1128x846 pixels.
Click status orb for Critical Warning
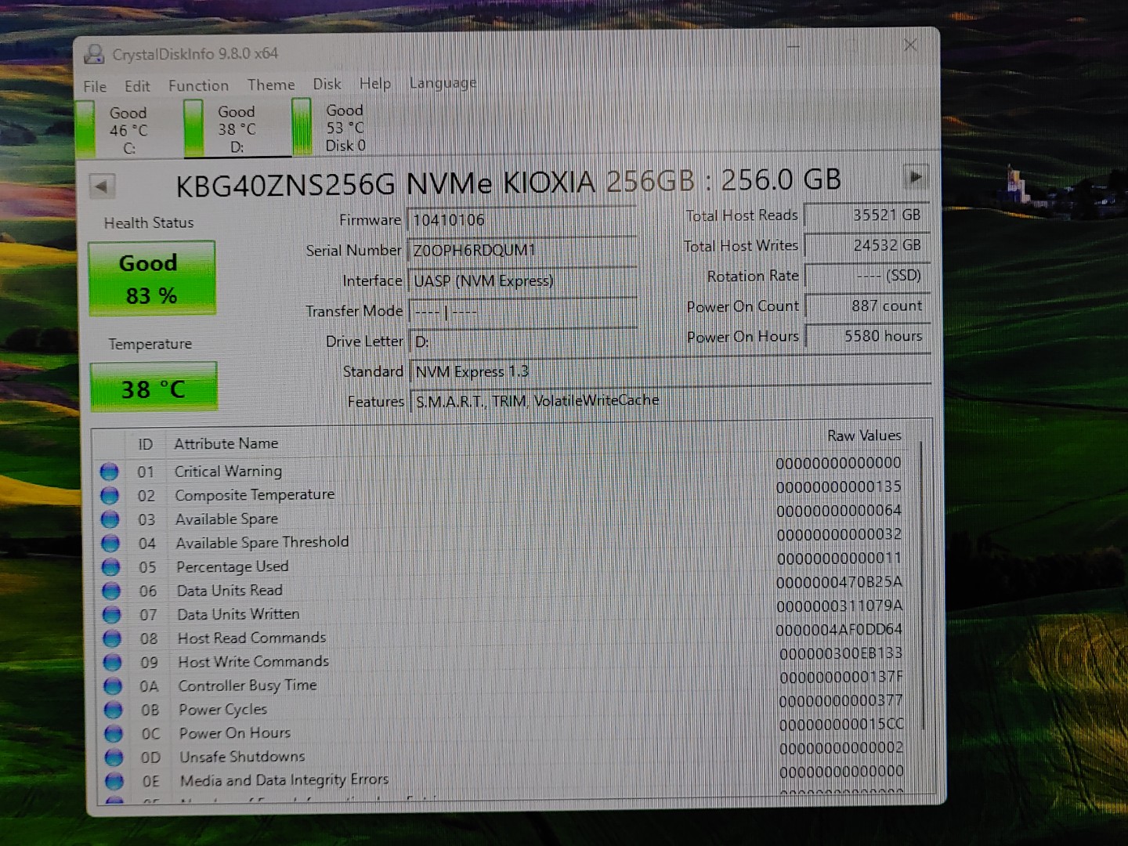[109, 472]
